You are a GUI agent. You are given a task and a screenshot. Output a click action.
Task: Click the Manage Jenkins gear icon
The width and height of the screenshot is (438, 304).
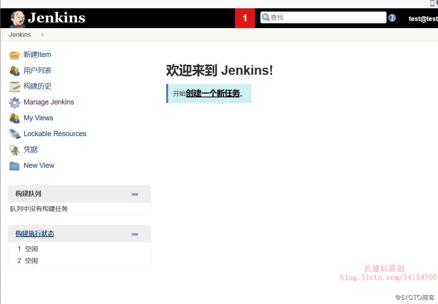(x=15, y=103)
